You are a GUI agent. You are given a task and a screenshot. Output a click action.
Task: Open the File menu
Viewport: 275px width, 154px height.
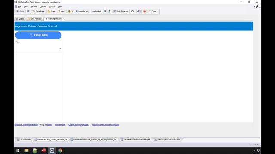(x=20, y=7)
